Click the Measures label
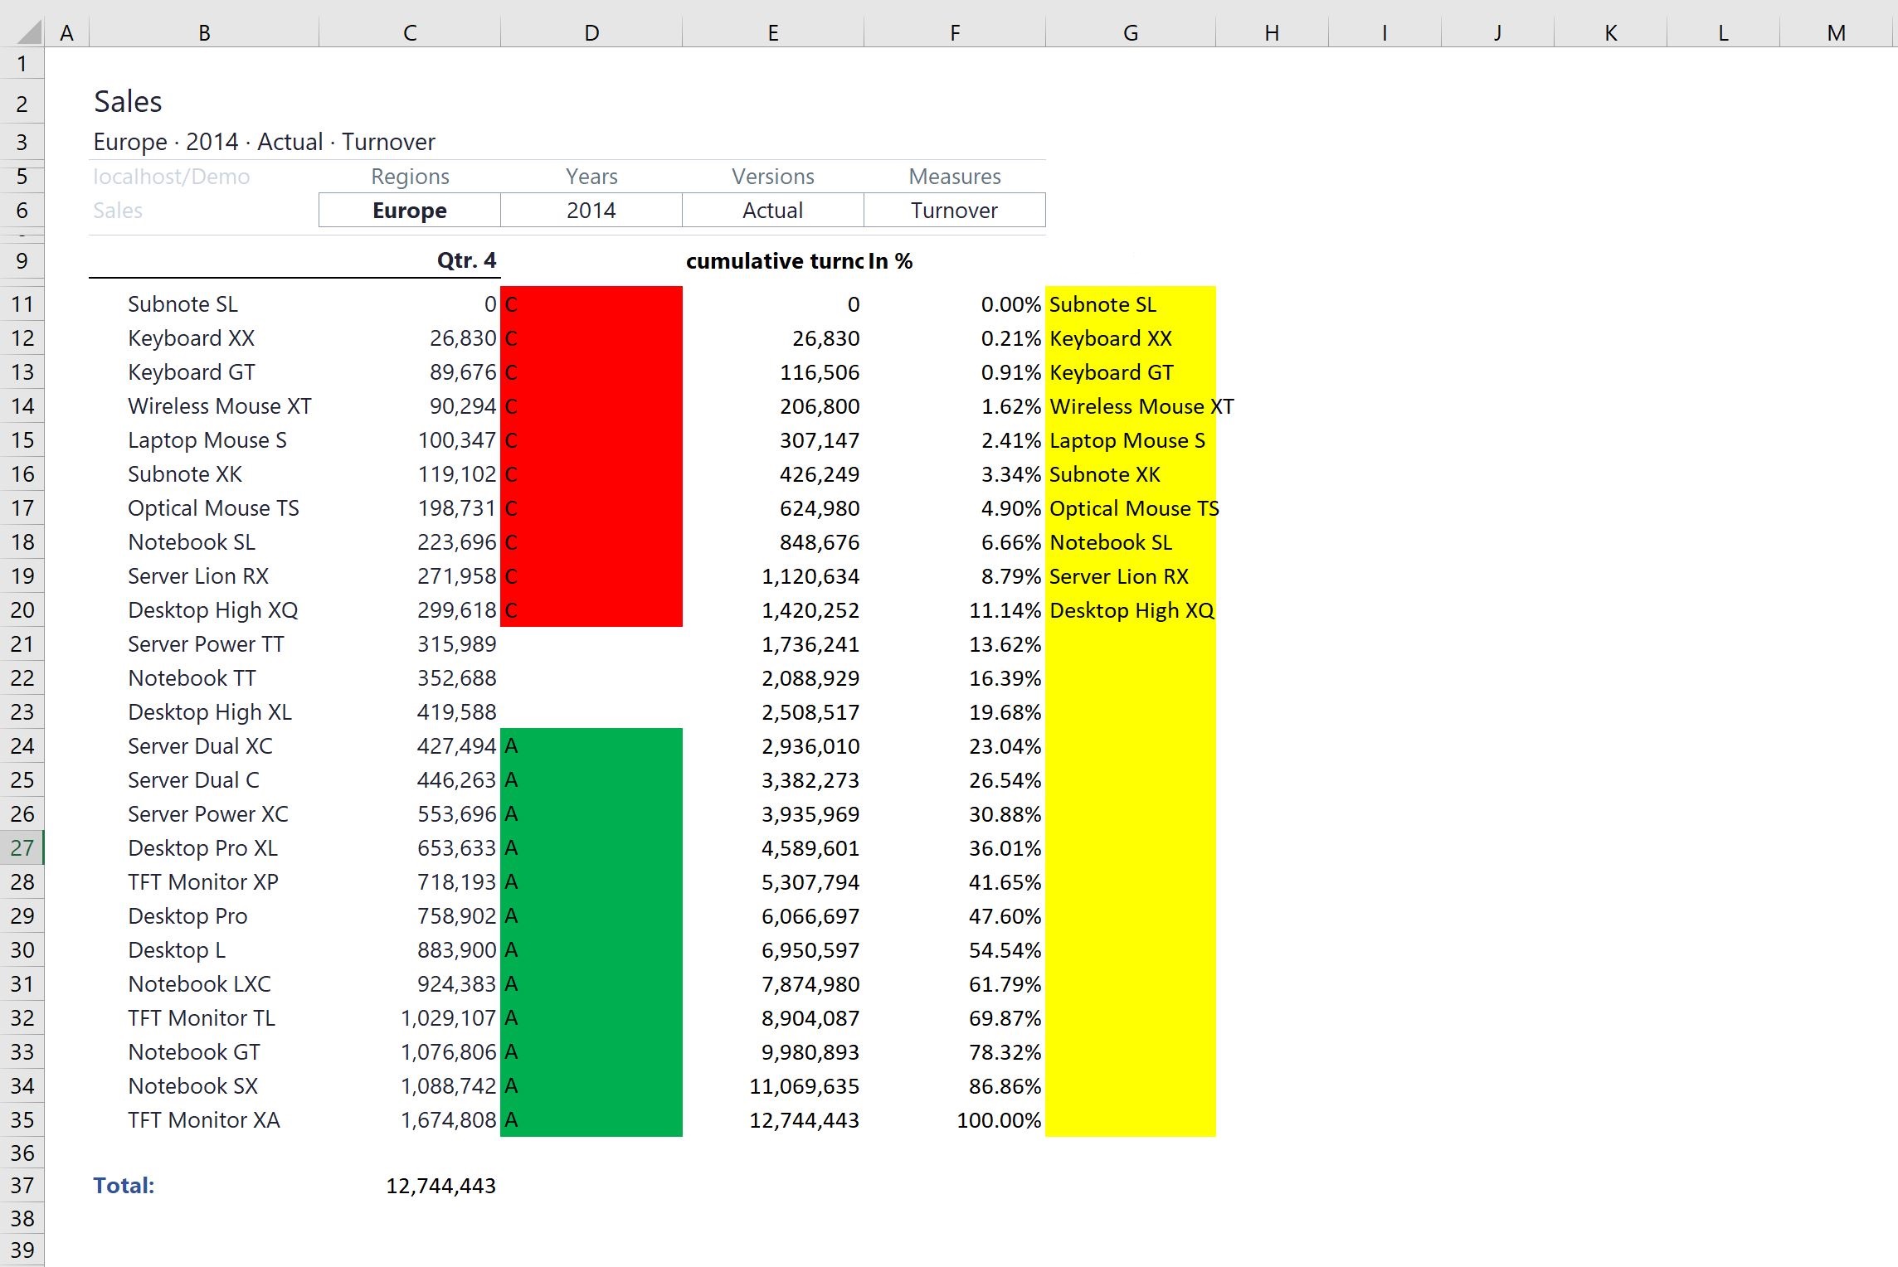This screenshot has height=1267, width=1898. [x=955, y=177]
